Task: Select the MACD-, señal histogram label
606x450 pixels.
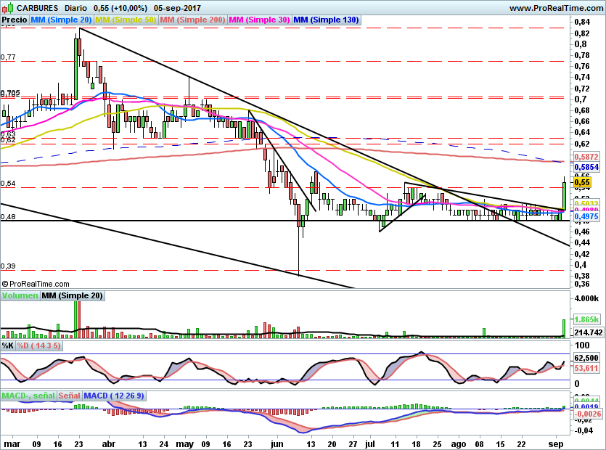Action: click(x=28, y=396)
